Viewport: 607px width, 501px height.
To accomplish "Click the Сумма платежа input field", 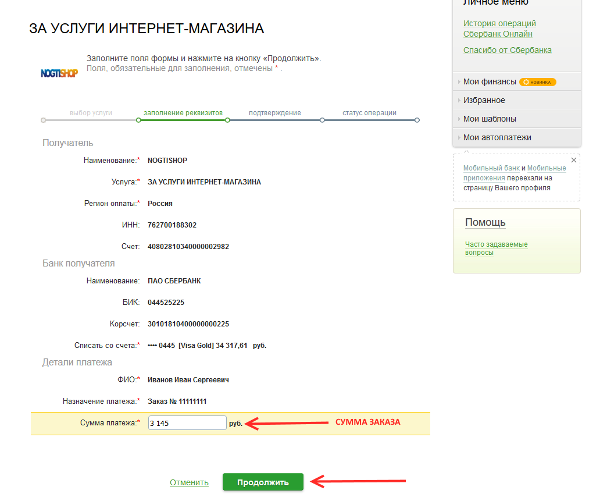I will click(187, 423).
